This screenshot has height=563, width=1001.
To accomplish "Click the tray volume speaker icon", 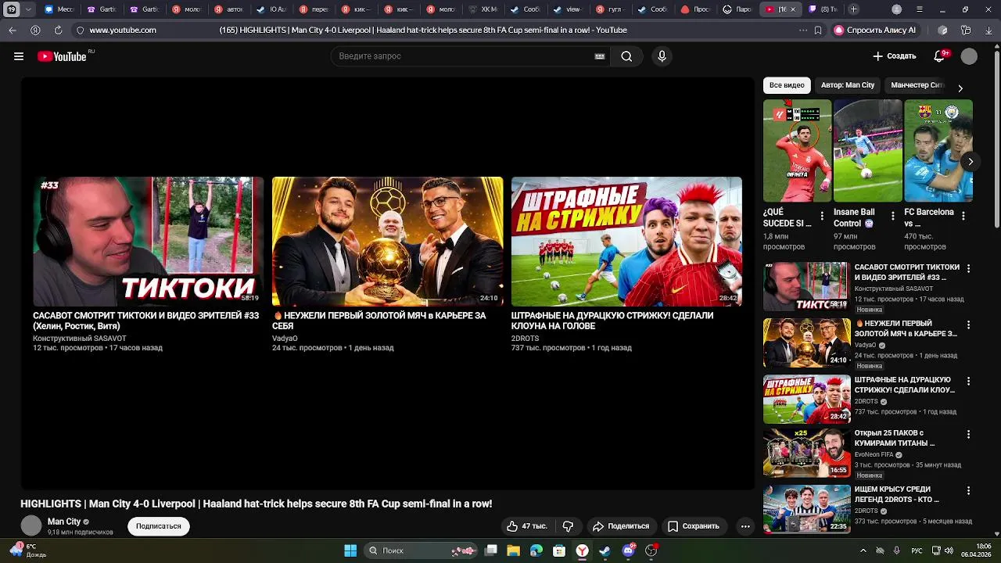I will tap(949, 550).
